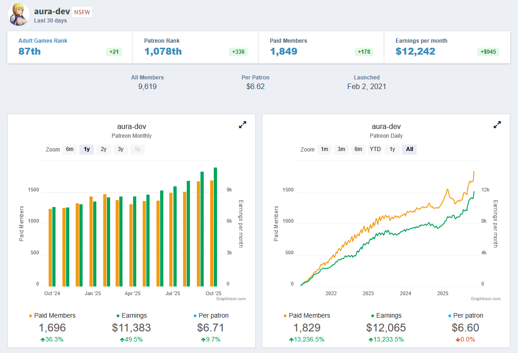Click the aura-dev avatar thumbnail
Screen dimensions: 518x353
coord(19,15)
